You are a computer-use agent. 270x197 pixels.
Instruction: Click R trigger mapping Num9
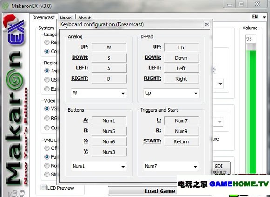click(x=182, y=131)
